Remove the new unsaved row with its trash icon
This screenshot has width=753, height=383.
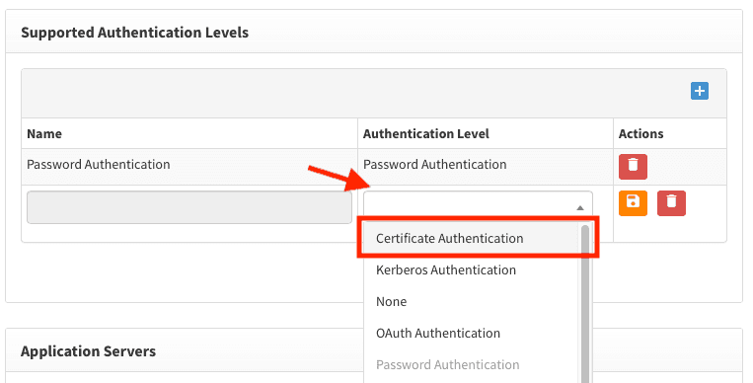[671, 202]
